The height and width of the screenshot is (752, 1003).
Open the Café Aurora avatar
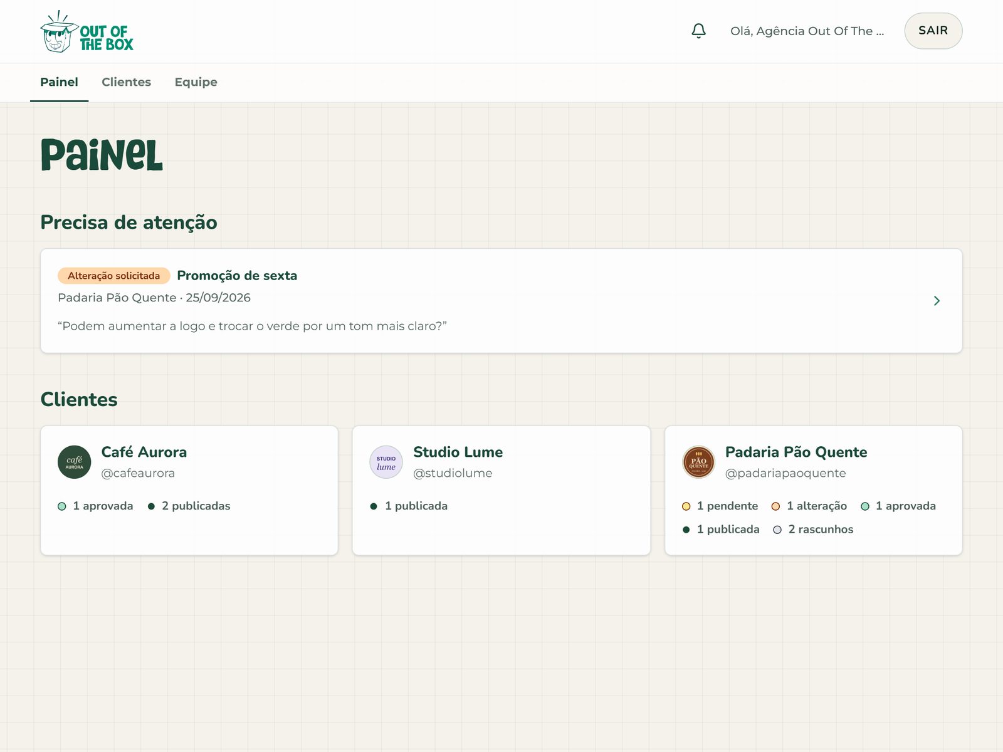click(74, 462)
